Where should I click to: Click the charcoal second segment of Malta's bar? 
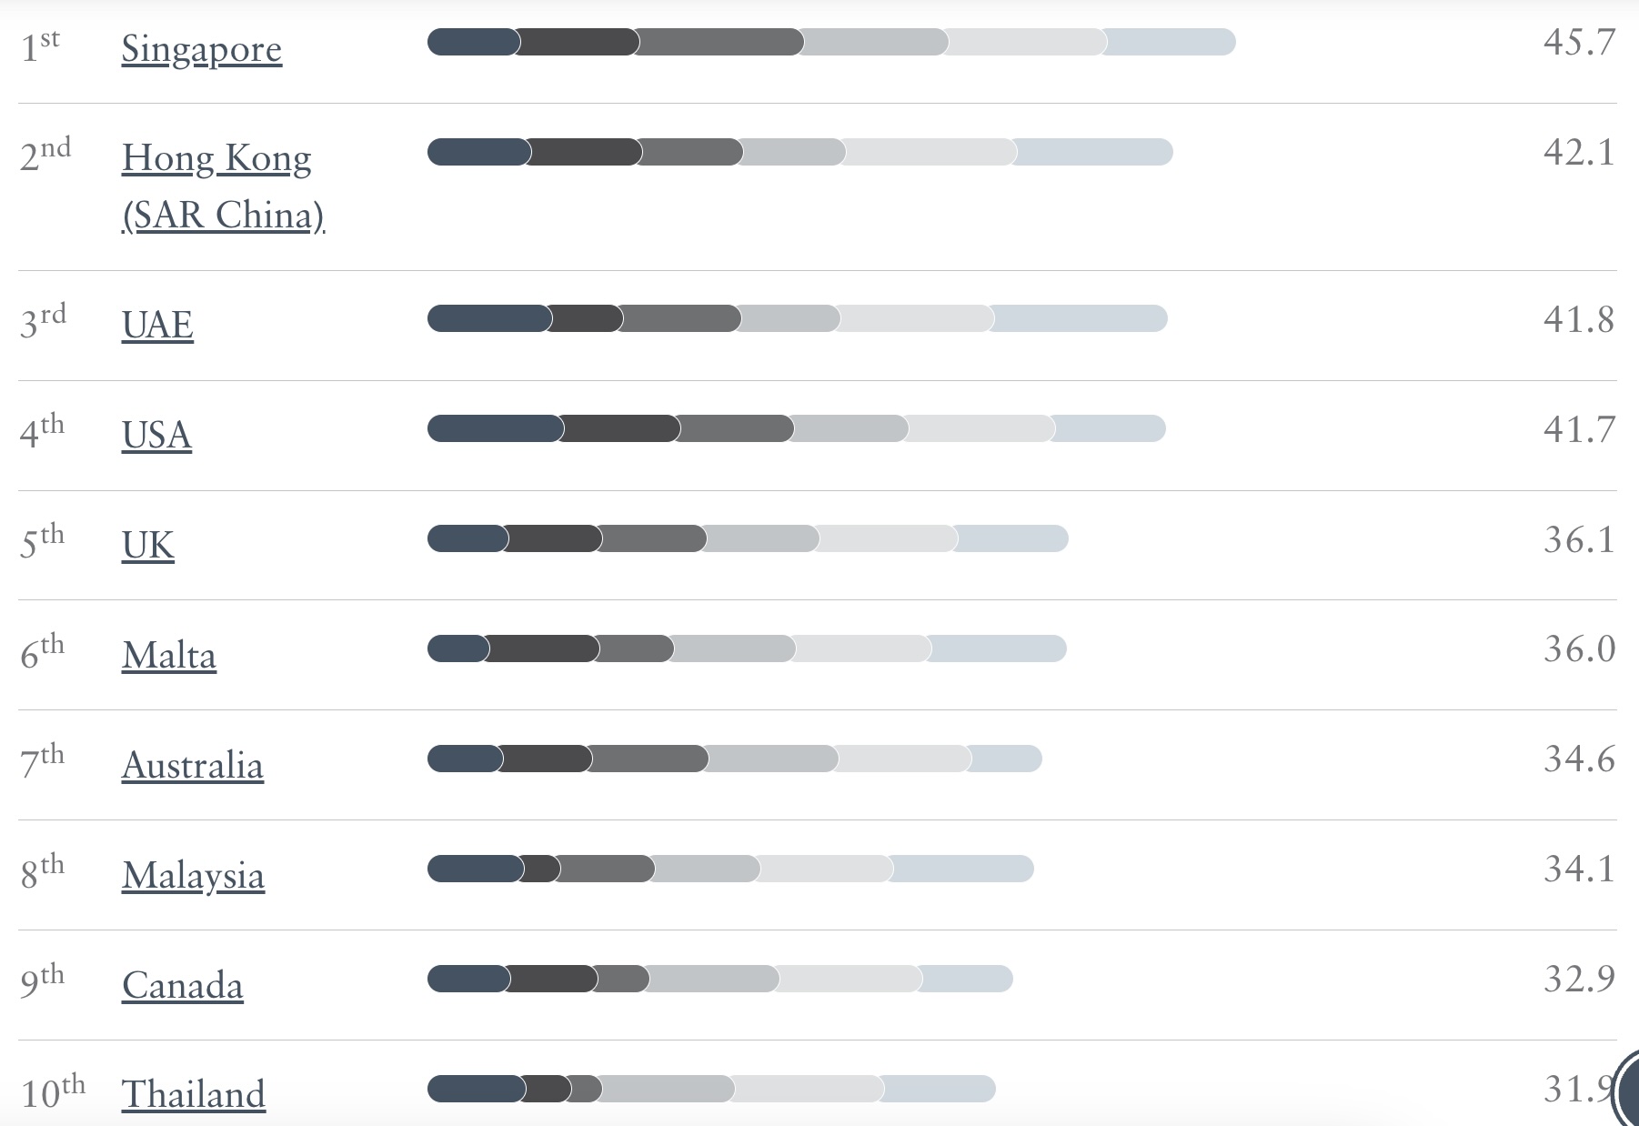tap(542, 648)
